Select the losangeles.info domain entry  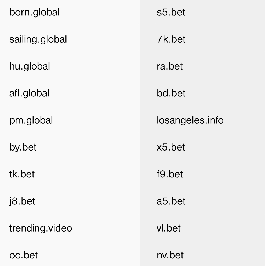click(190, 120)
